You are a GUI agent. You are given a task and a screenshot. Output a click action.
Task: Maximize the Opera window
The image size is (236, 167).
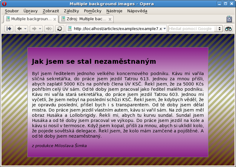pyautogui.click(x=226, y=4)
